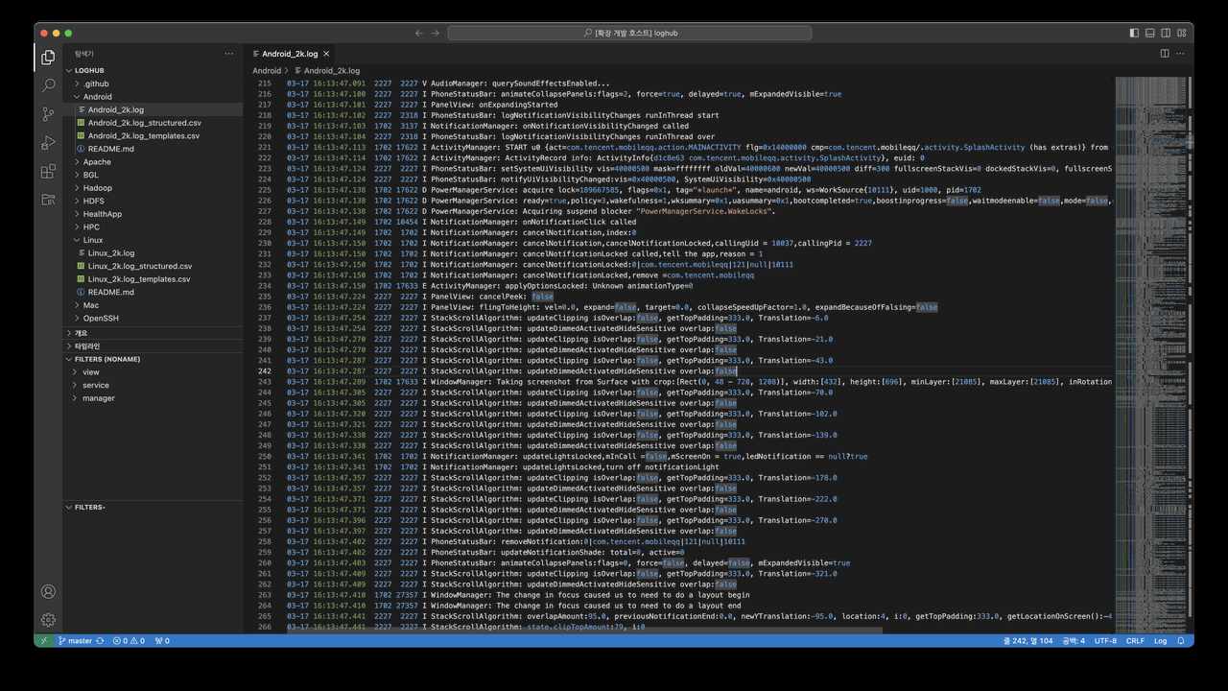Expand the Apache folder
This screenshot has width=1228, height=691.
coord(153,162)
